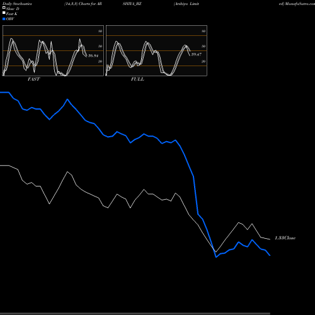Click the Slow D legend swatch

4,8
